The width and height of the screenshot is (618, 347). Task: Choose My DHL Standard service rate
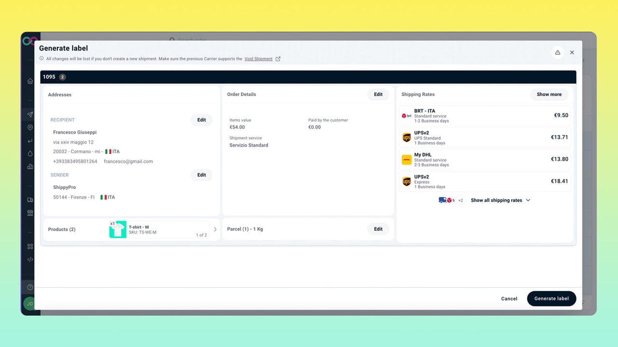tap(485, 160)
